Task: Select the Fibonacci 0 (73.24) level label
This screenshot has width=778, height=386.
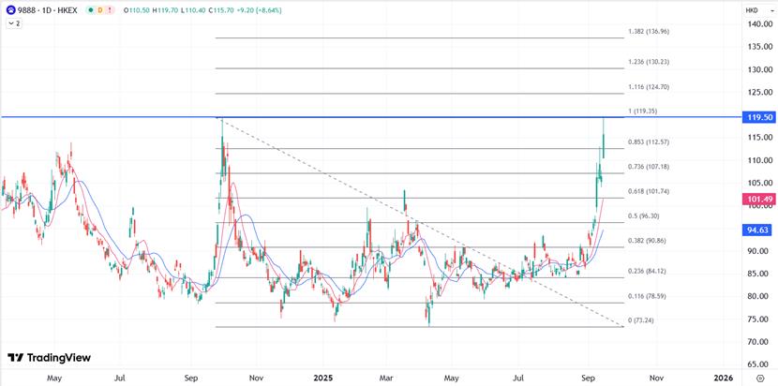Action: [x=646, y=320]
